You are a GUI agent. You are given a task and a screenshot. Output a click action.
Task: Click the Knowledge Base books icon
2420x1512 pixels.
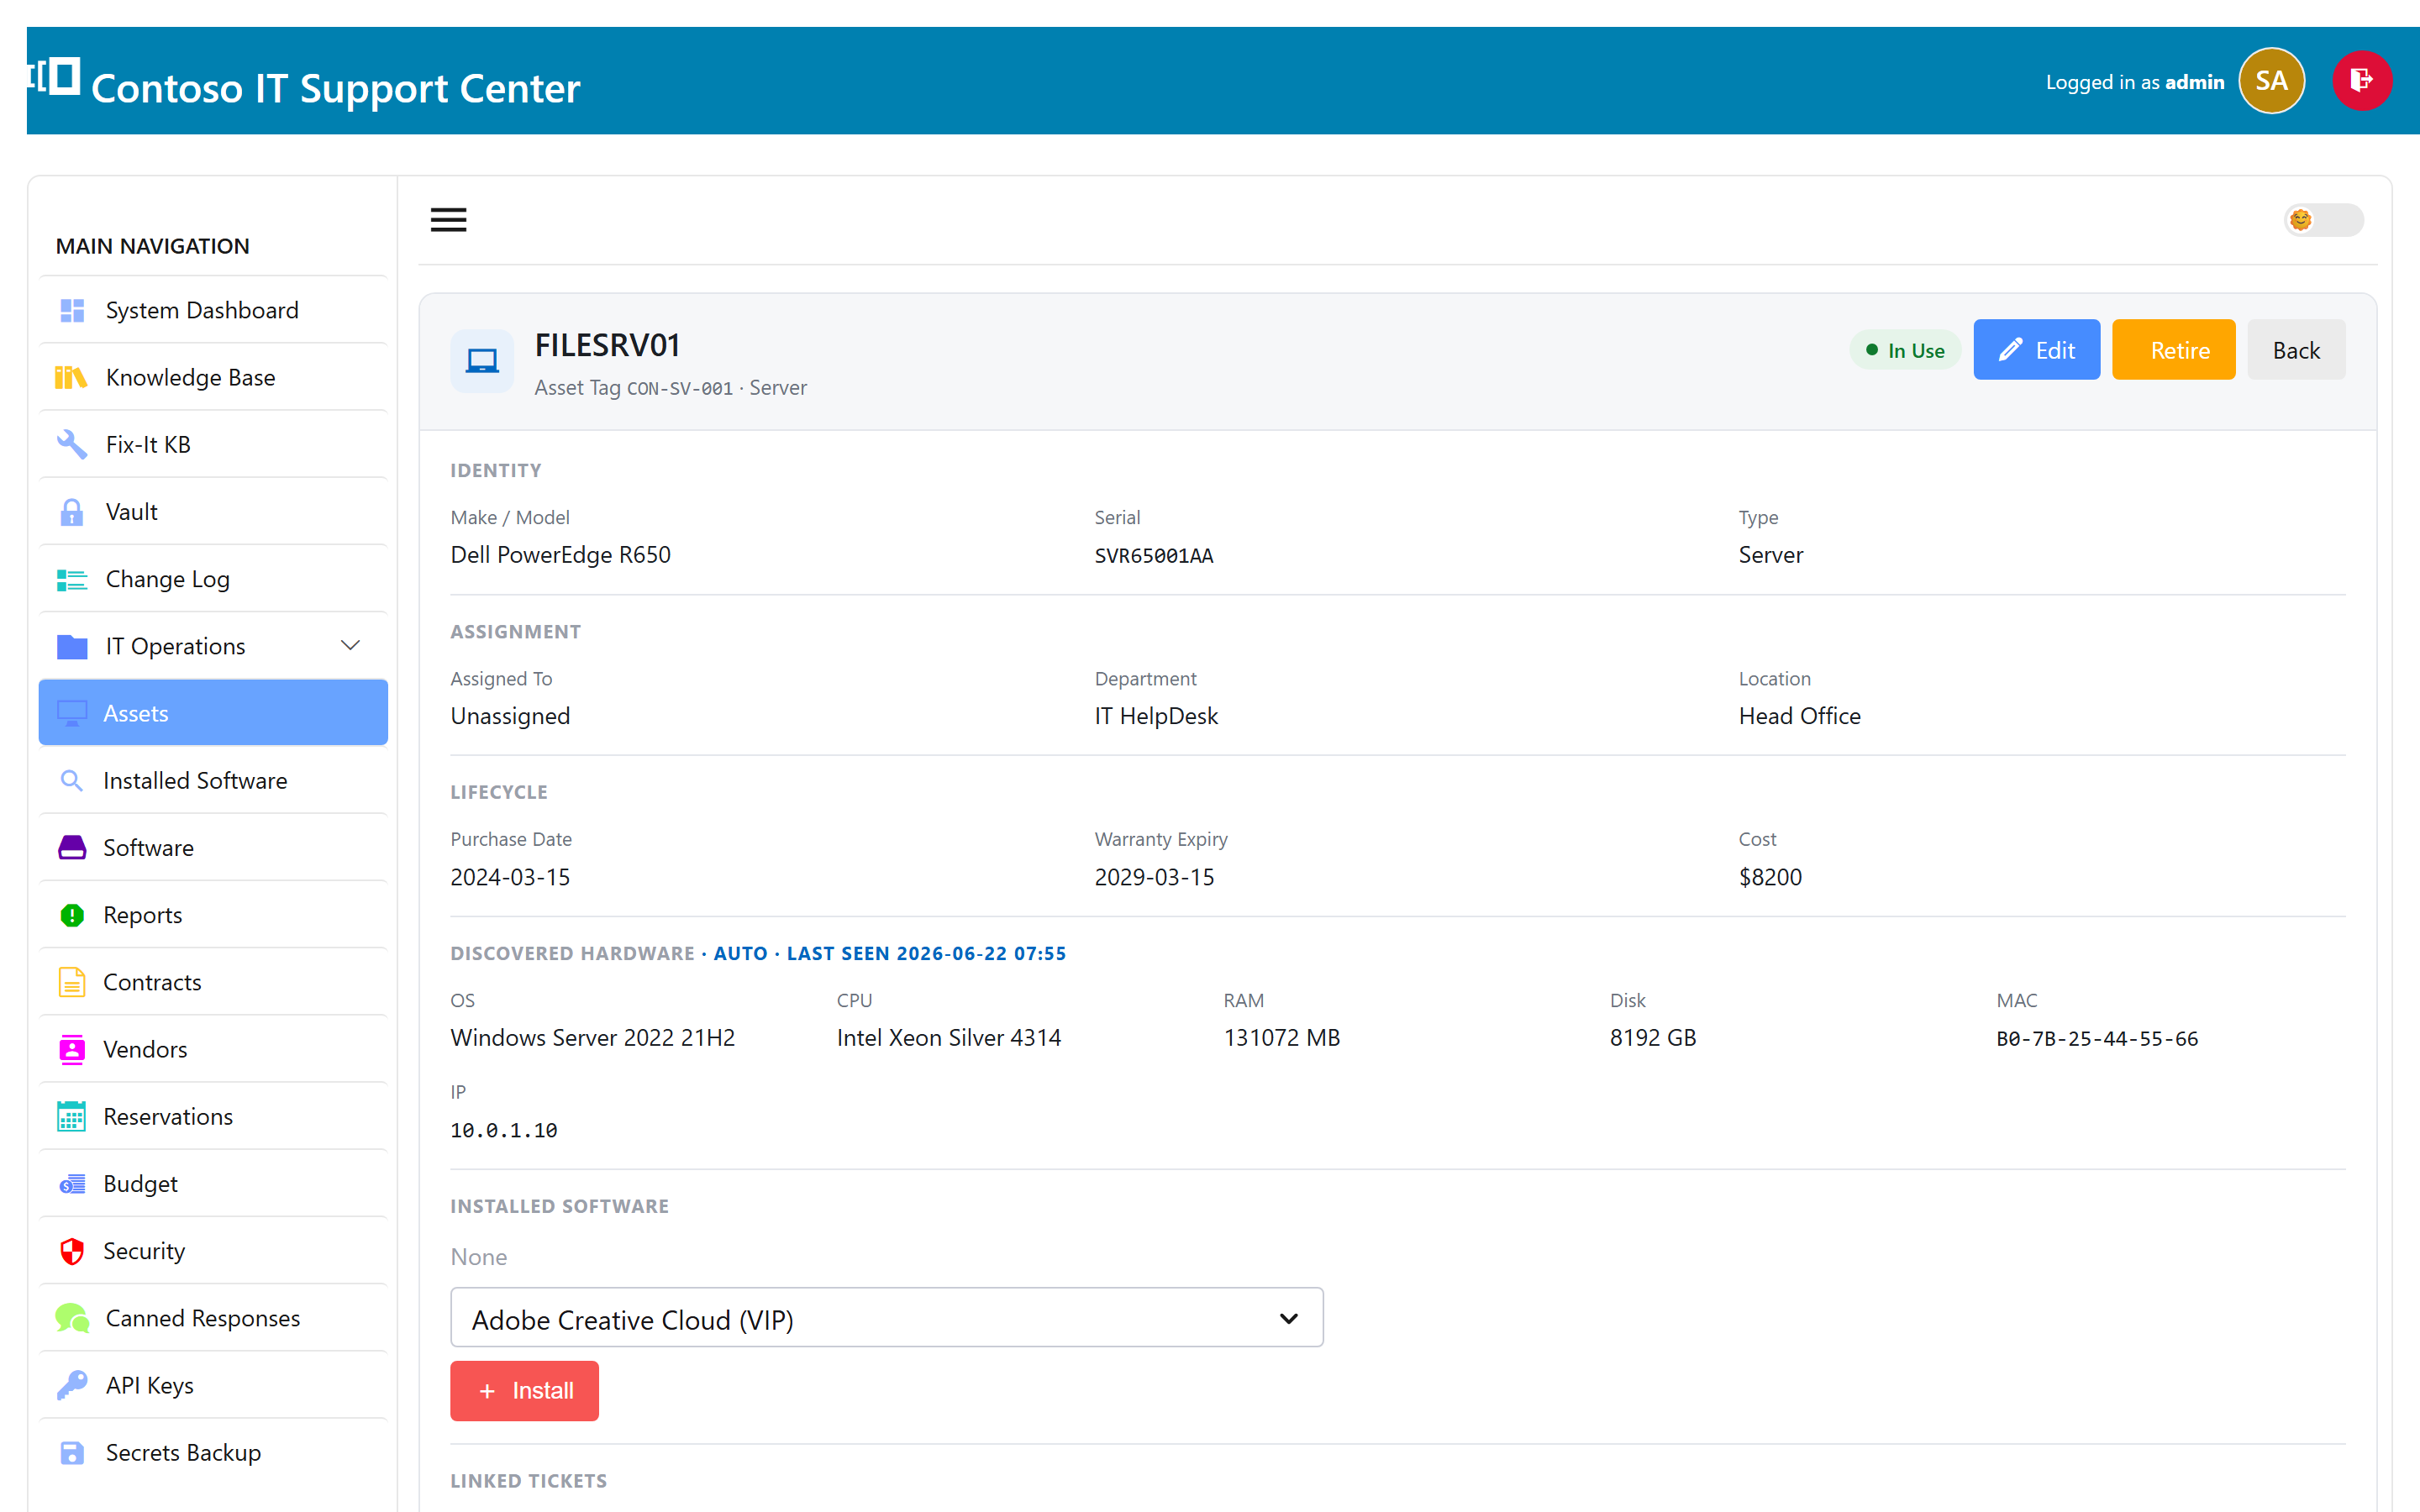tap(71, 378)
